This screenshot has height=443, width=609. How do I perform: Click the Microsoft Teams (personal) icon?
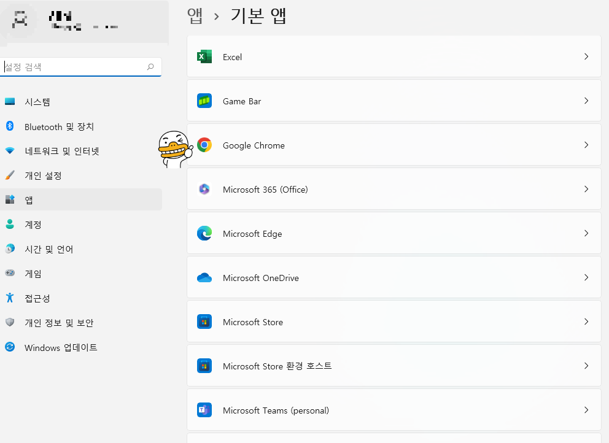coord(204,410)
